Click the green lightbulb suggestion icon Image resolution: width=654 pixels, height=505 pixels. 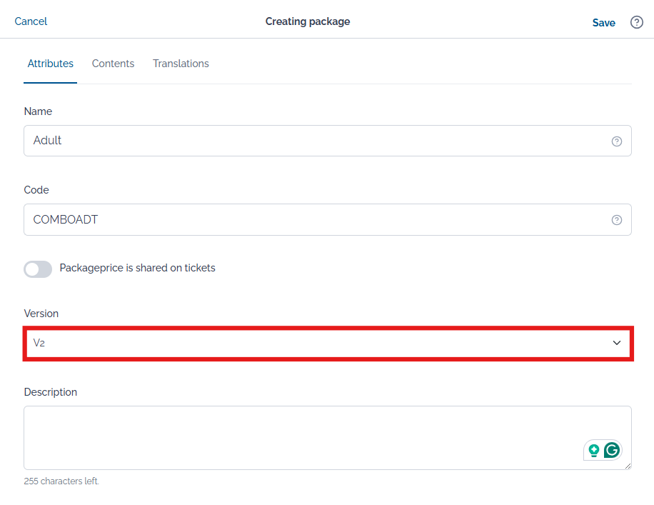[593, 450]
